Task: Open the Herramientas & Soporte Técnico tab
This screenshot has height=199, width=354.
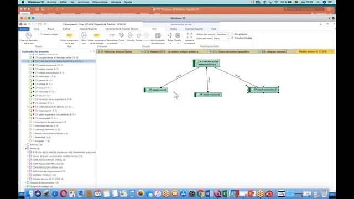Action: (x=122, y=29)
